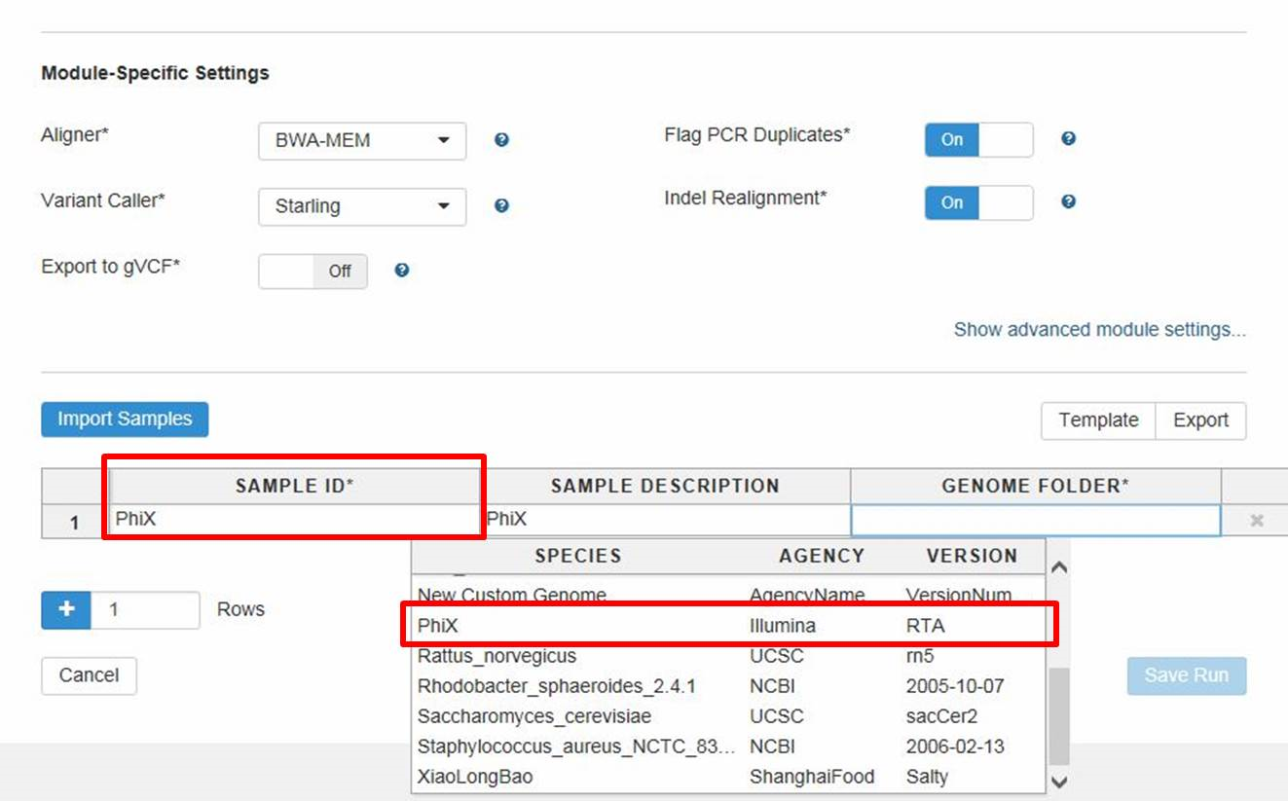Screen dimensions: 1288x801
Task: Click help icon next to Export to gVCF
Action: (401, 271)
